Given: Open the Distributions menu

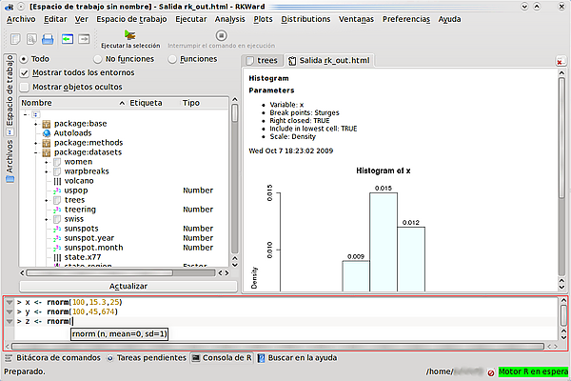Looking at the screenshot, I should click(x=305, y=19).
